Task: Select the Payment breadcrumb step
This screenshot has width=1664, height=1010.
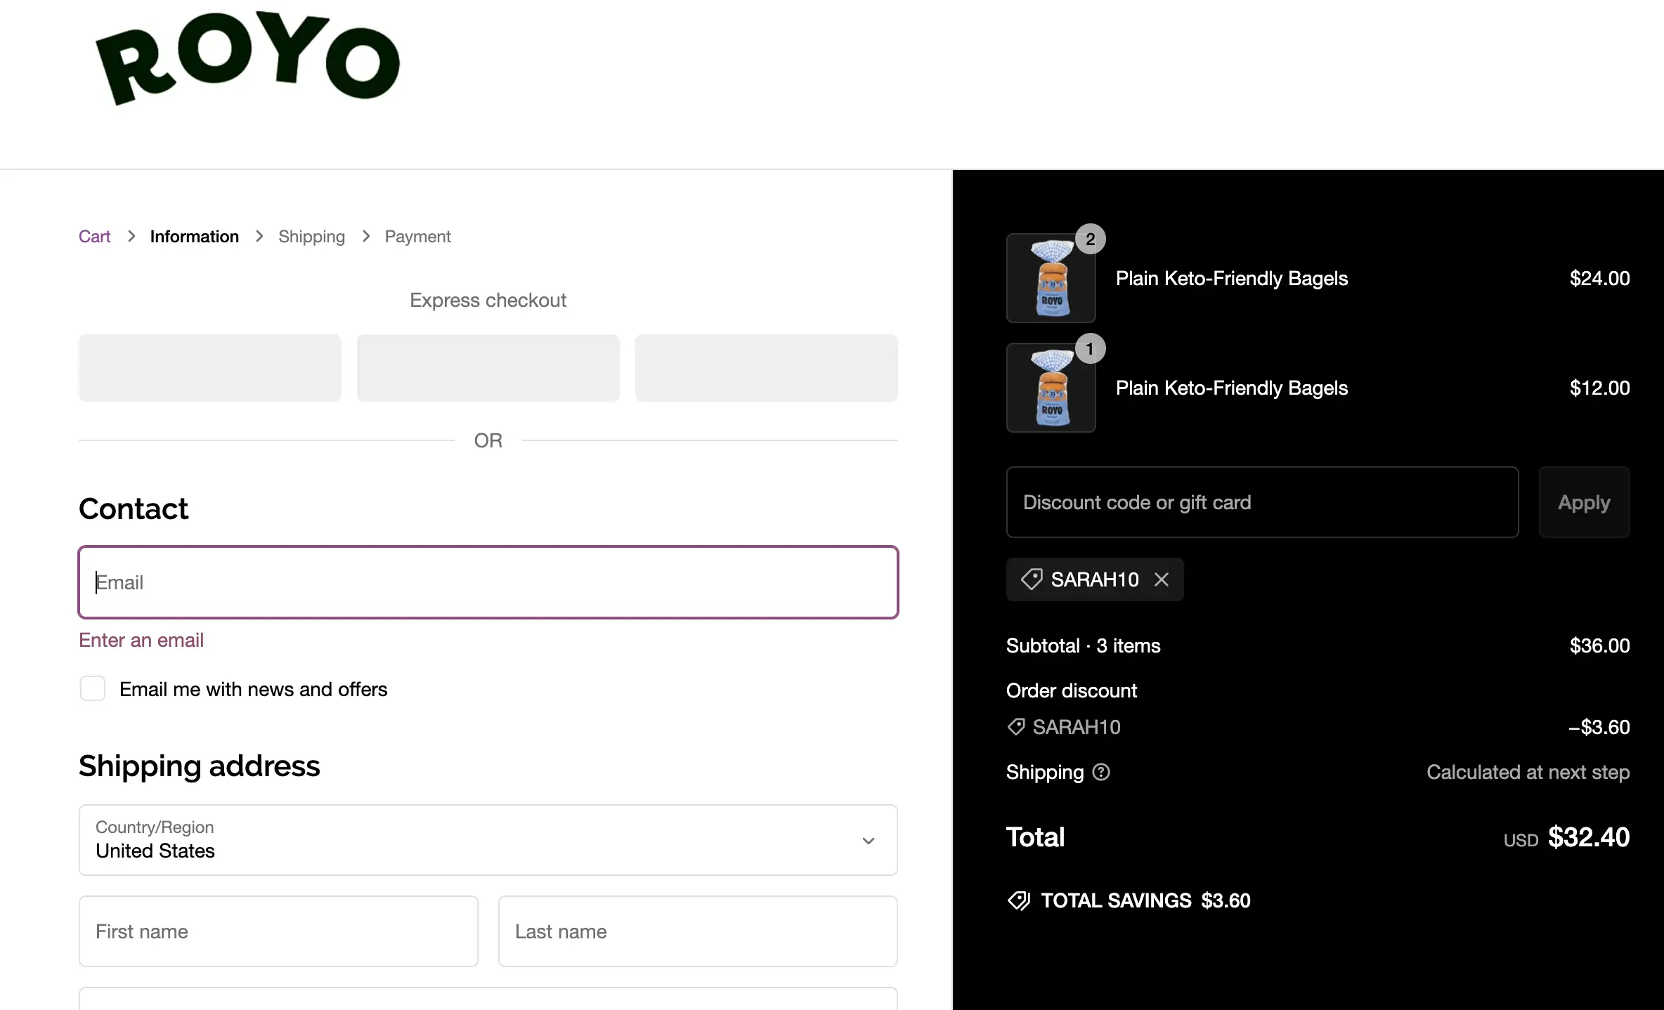Action: pyautogui.click(x=417, y=237)
